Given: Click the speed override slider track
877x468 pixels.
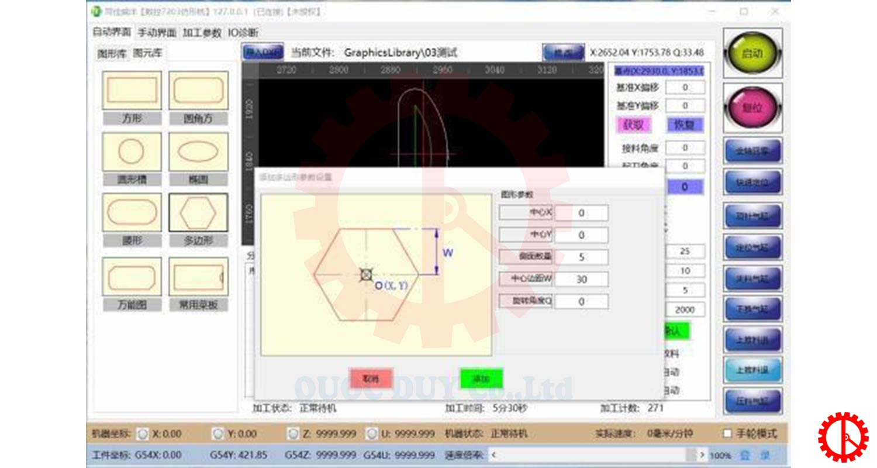Looking at the screenshot, I should [596, 455].
